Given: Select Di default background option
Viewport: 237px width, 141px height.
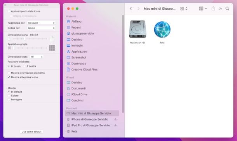Looking at the screenshot, I should point(9,92).
